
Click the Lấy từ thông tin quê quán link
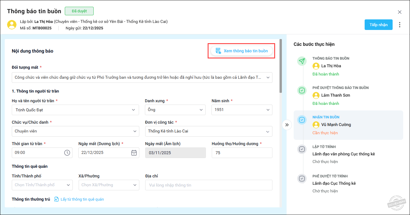point(82,199)
